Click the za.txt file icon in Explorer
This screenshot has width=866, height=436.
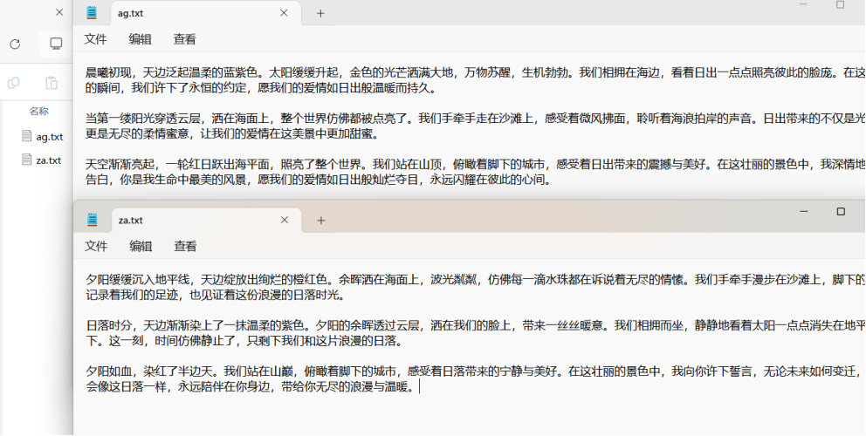[x=26, y=160]
